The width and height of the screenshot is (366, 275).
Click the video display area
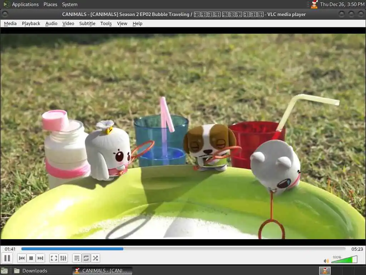coord(183,136)
